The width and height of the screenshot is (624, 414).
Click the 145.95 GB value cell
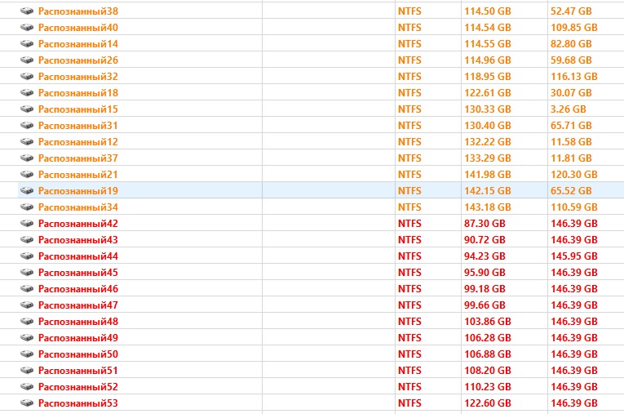pos(573,256)
